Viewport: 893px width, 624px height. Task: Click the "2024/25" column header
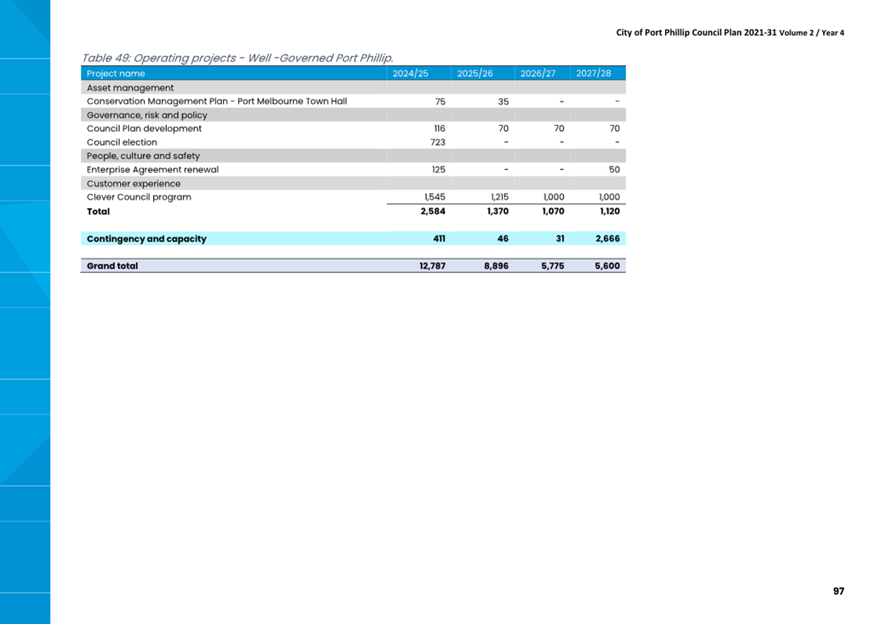(410, 74)
